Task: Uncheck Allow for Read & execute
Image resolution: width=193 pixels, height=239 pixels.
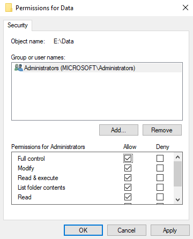Action: [128, 178]
